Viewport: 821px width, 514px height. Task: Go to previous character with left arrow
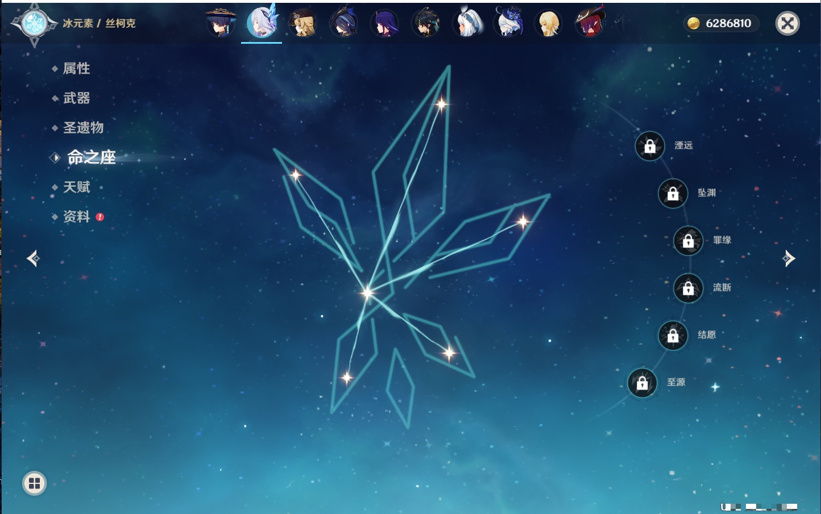33,258
